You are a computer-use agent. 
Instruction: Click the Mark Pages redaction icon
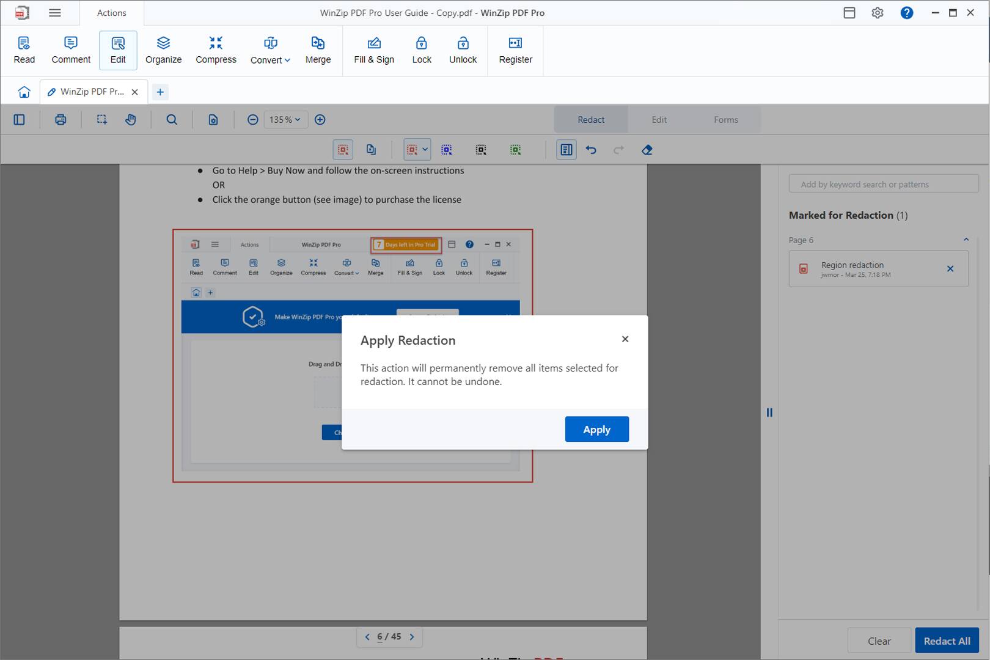point(371,150)
